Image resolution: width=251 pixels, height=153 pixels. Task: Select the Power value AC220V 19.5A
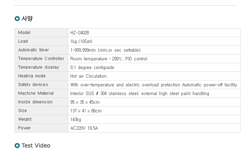click(84, 128)
